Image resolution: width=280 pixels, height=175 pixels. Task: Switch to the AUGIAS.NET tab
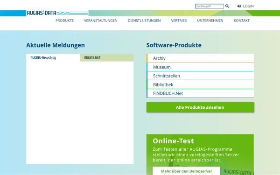[106, 58]
